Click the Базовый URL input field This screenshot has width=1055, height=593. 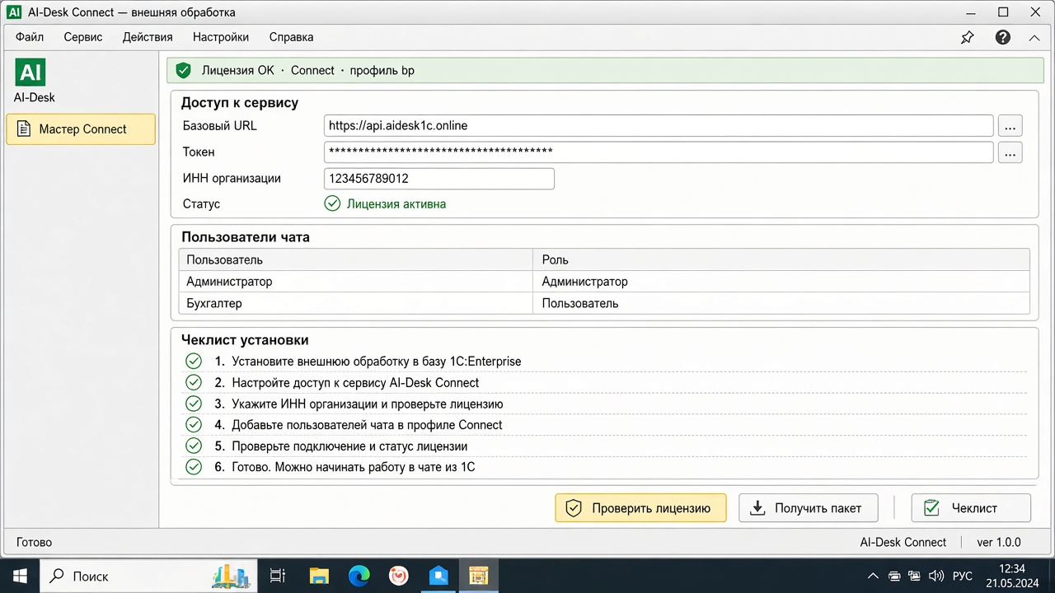(659, 126)
